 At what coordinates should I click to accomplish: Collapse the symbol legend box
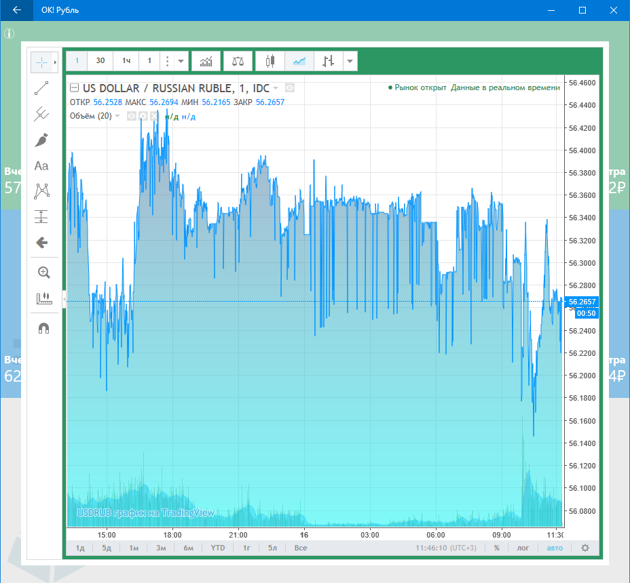[74, 87]
